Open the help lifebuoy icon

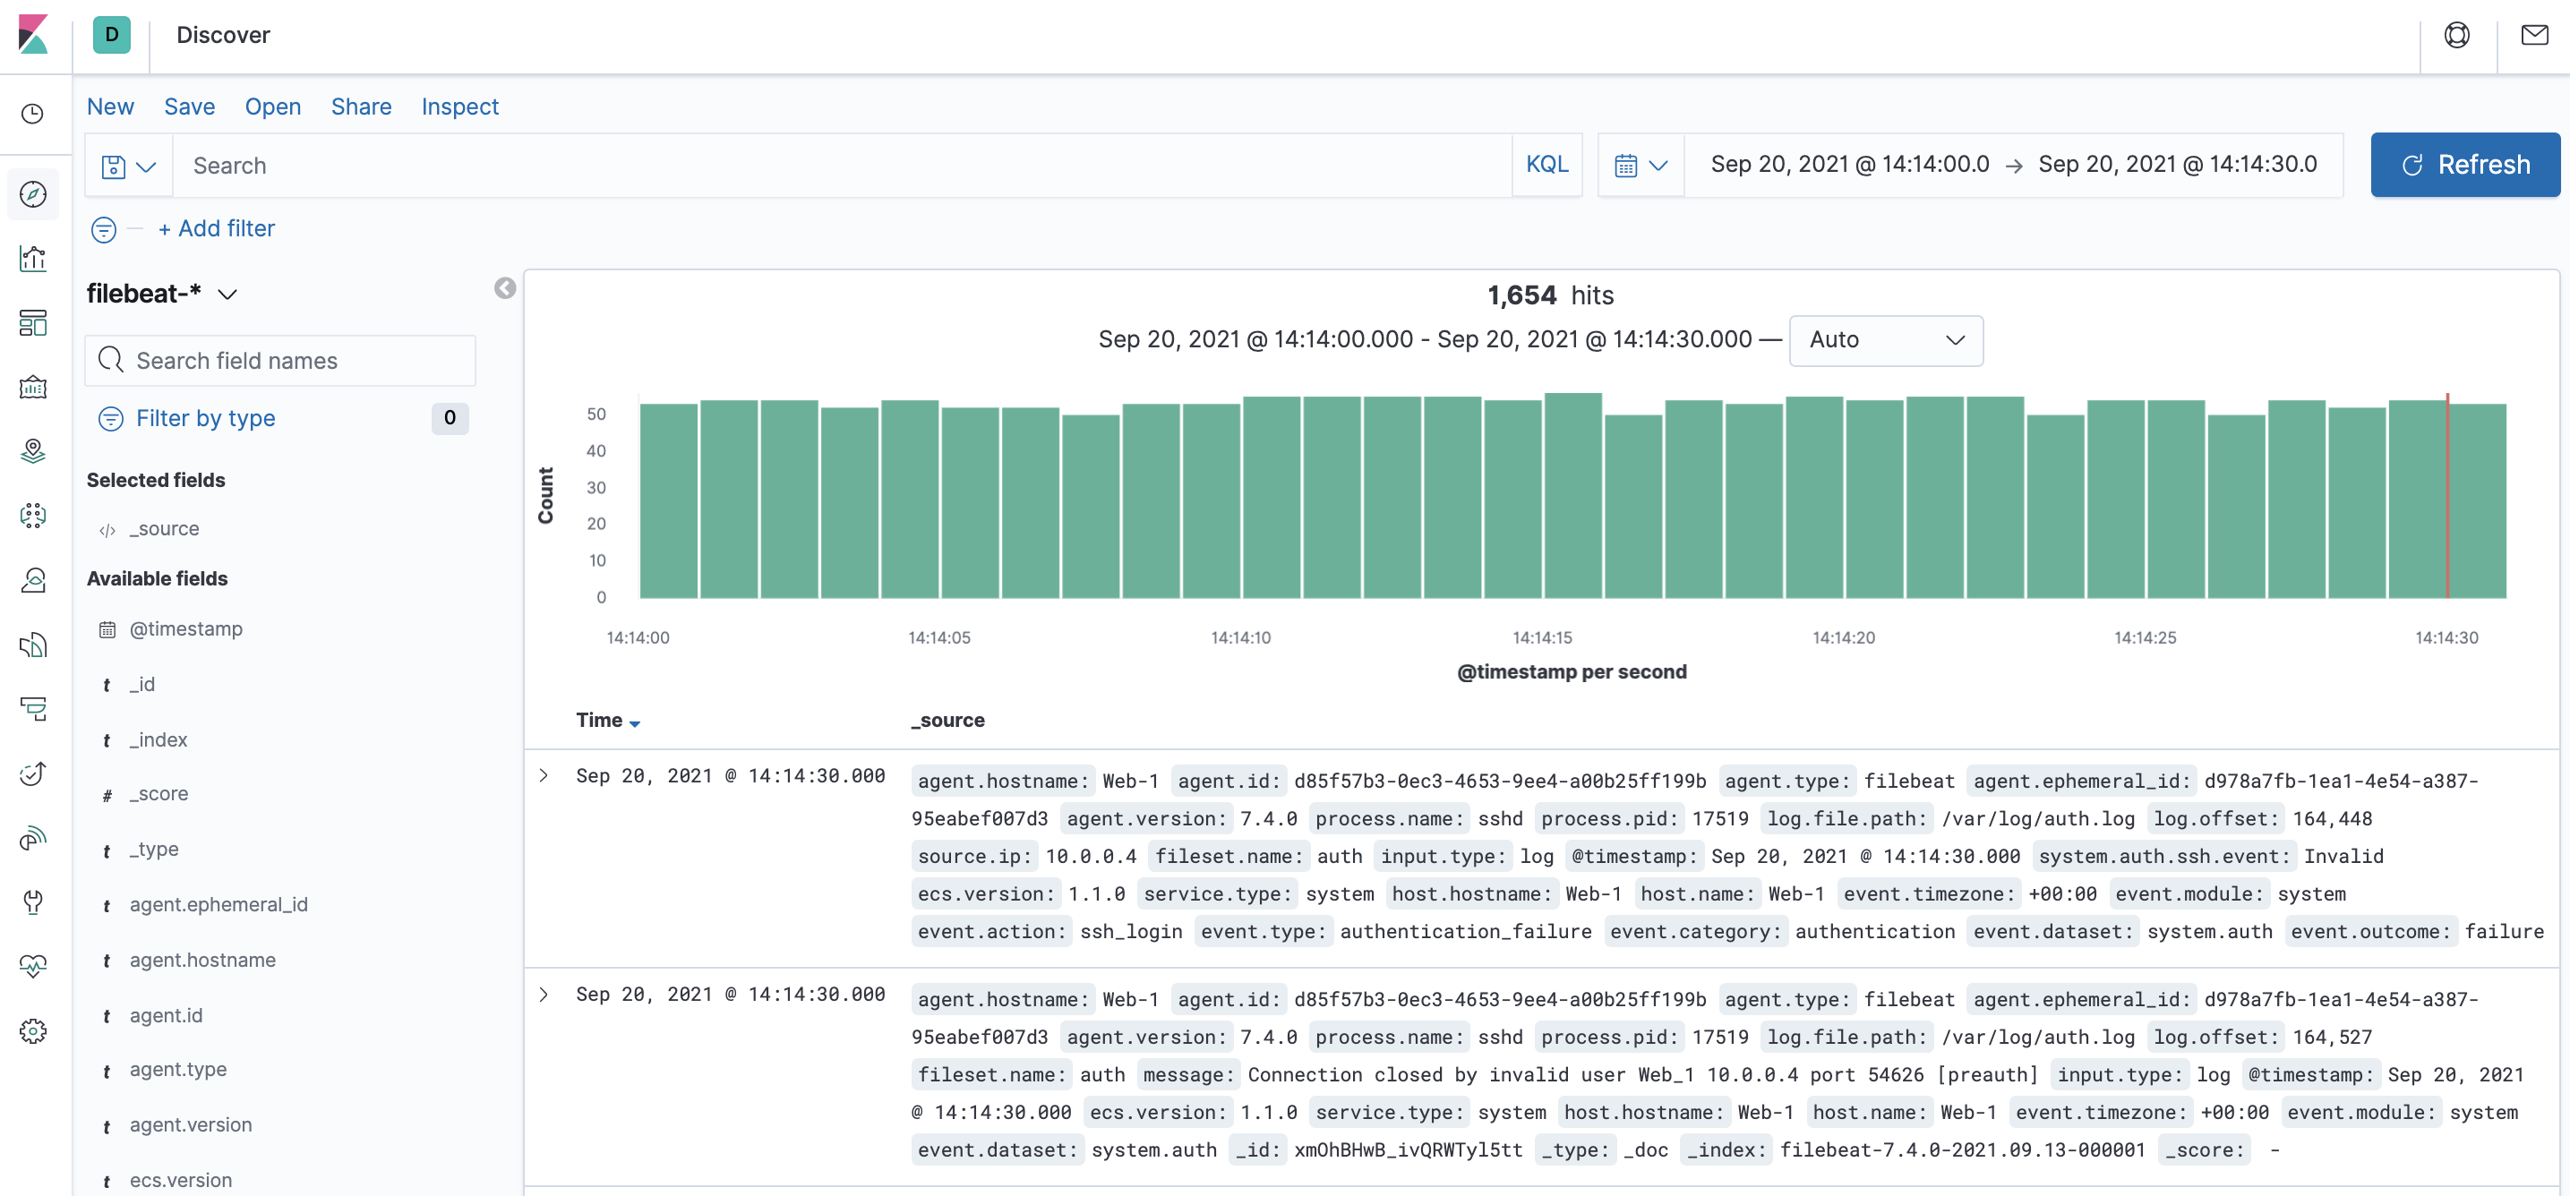click(x=2456, y=36)
